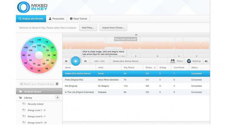
Task: Click the Mixed In Key logo
Action: [x=32, y=7]
